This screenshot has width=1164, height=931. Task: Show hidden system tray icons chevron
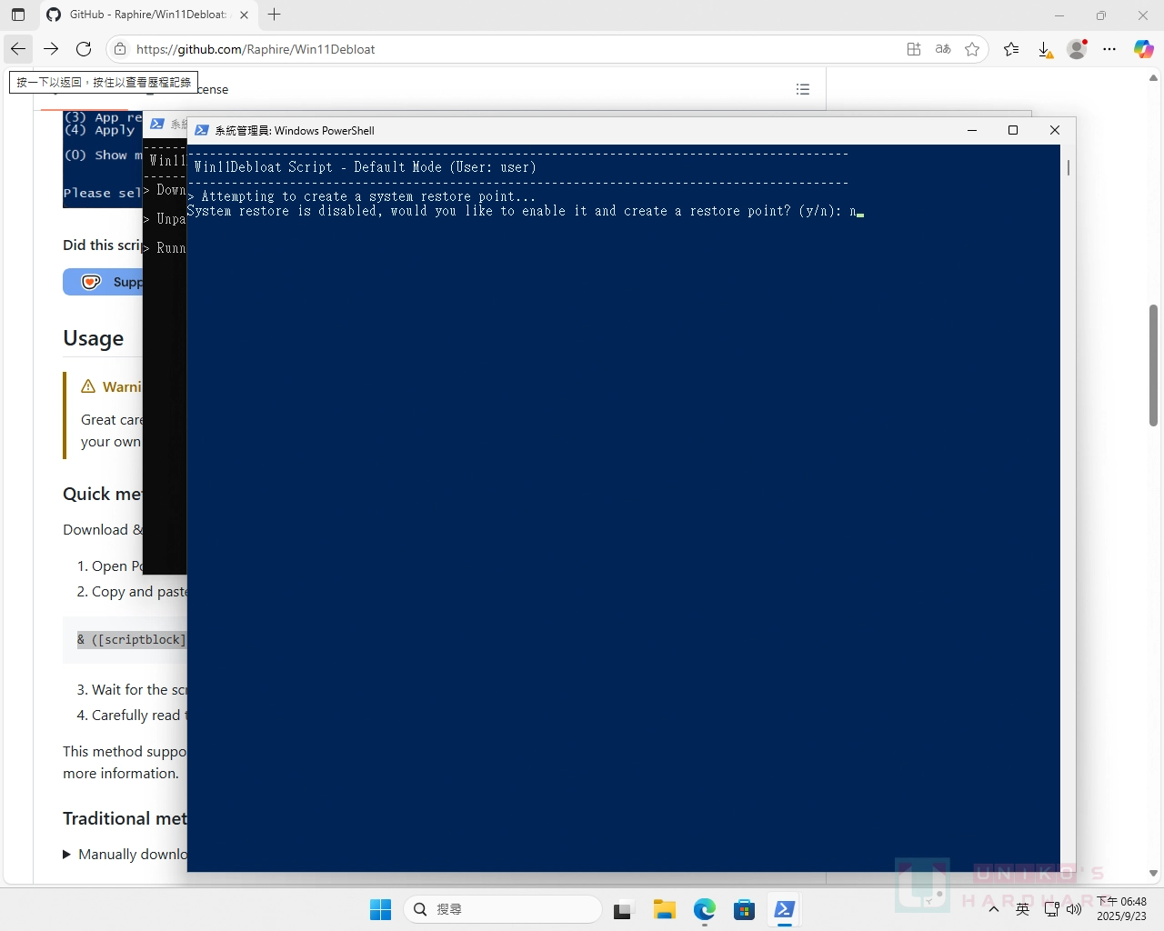[994, 909]
